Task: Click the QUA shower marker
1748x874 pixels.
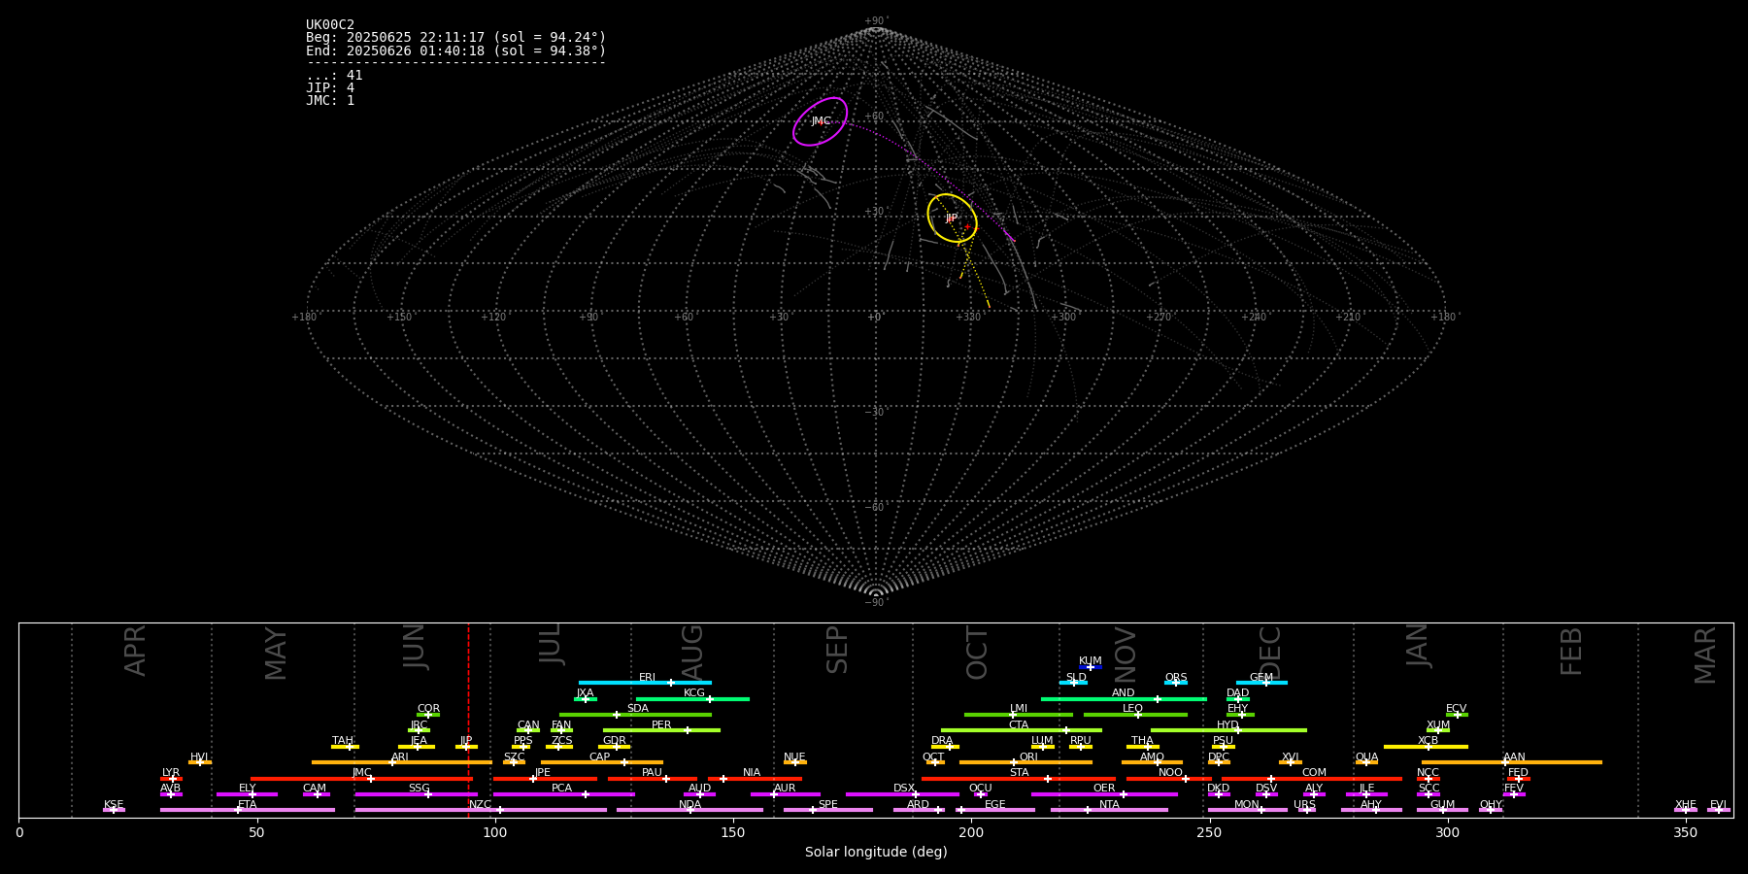Action: pyautogui.click(x=1366, y=762)
